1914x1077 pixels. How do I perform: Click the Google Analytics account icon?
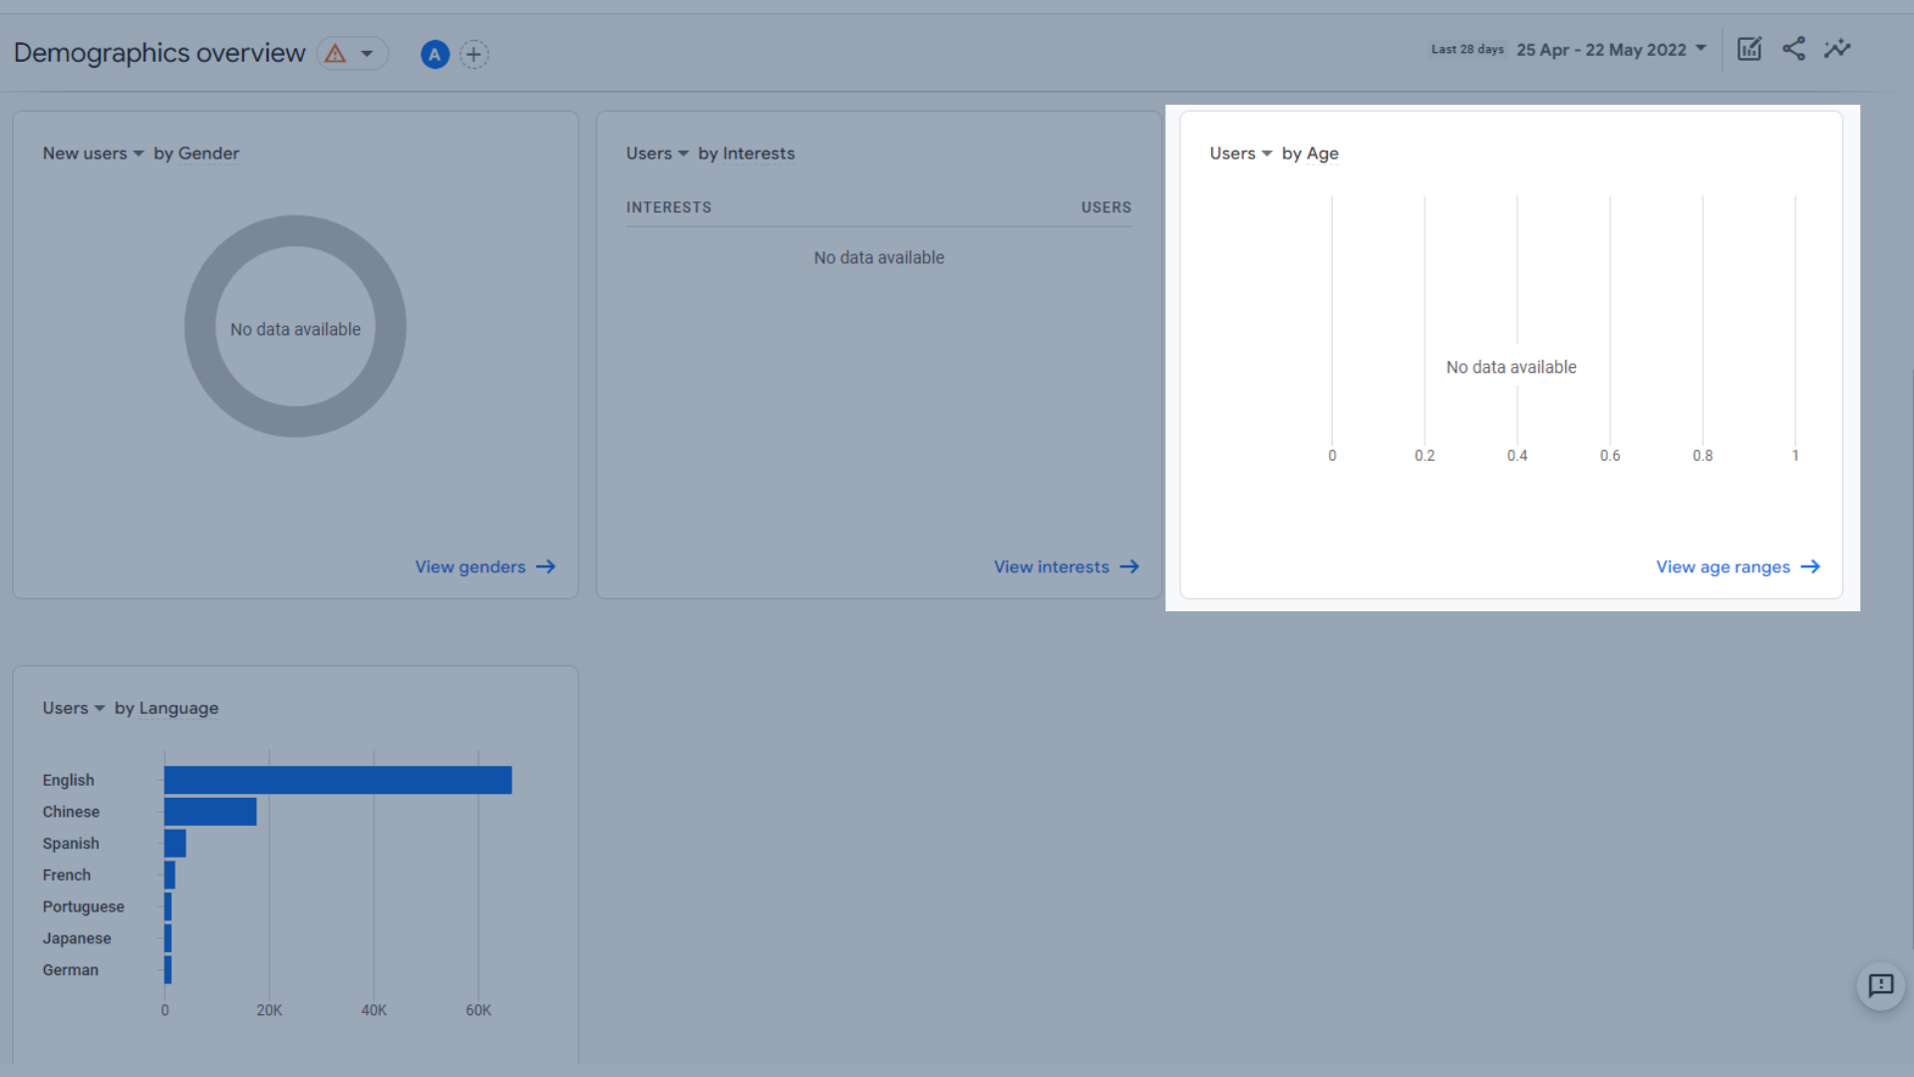tap(435, 53)
